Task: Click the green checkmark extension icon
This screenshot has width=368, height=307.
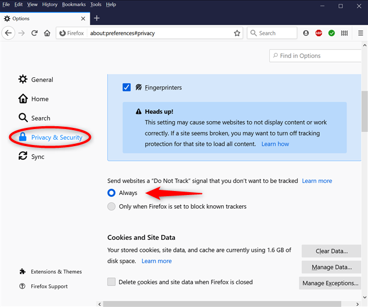Action: click(x=332, y=33)
